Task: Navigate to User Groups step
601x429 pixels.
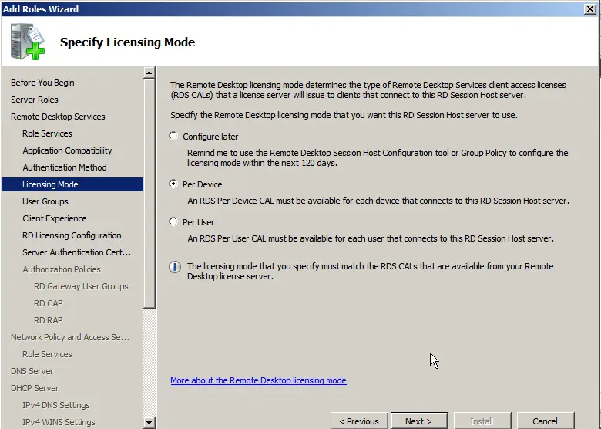Action: pyautogui.click(x=45, y=201)
